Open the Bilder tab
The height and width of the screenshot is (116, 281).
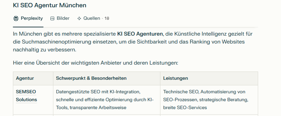60,18
